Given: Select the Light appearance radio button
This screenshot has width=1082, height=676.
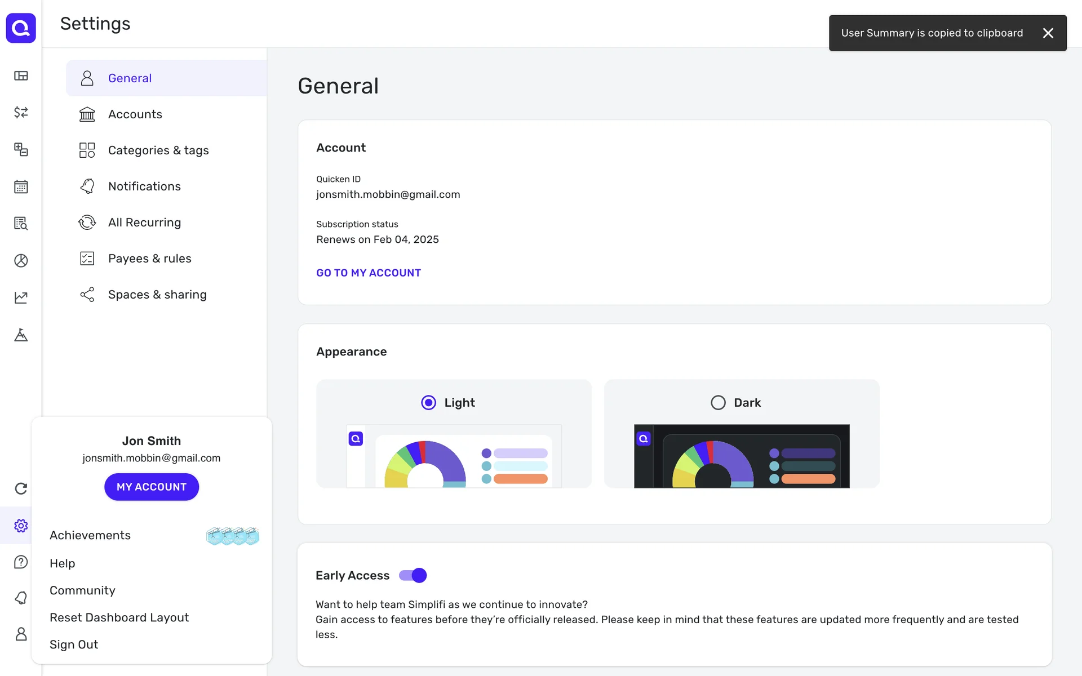Looking at the screenshot, I should 428,402.
